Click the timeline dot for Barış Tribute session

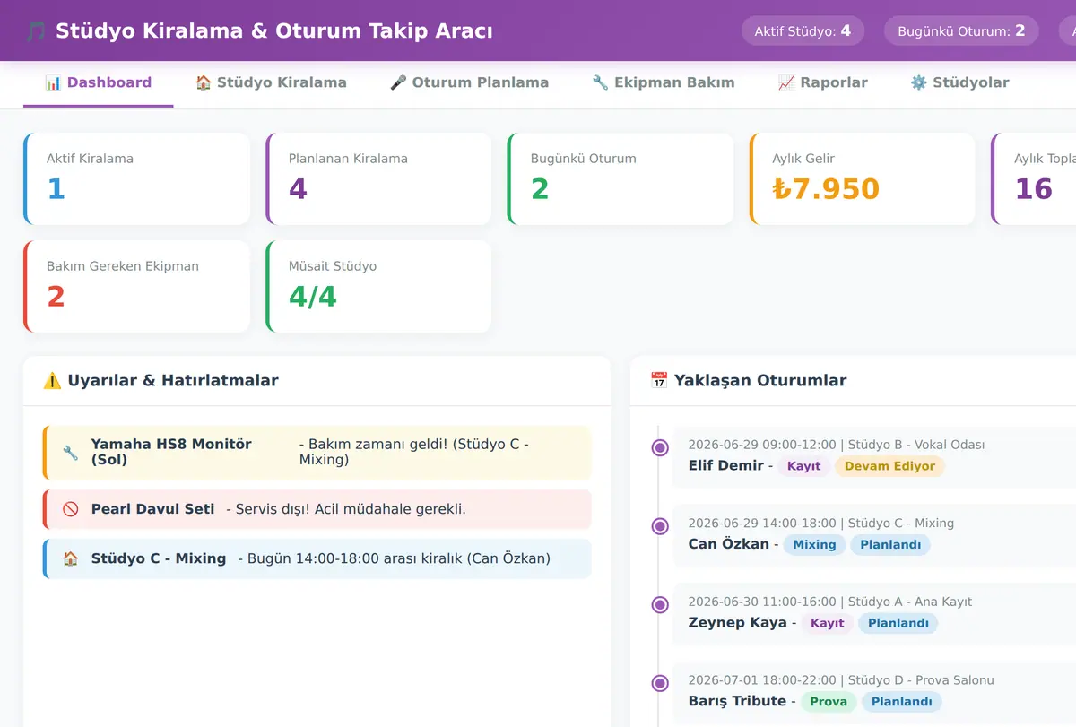click(x=660, y=683)
